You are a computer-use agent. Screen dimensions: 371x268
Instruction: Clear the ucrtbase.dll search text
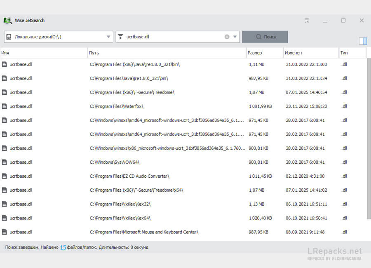(227, 37)
